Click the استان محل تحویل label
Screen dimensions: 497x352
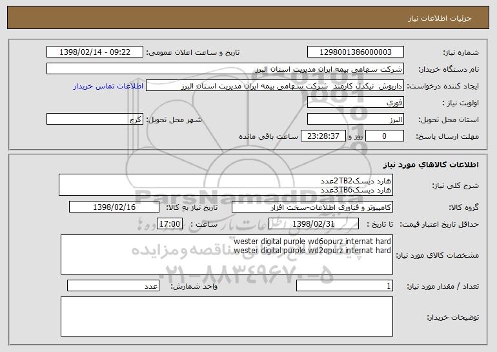pos(449,120)
